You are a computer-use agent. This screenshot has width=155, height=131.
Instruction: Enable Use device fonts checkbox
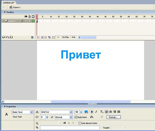coord(80,123)
